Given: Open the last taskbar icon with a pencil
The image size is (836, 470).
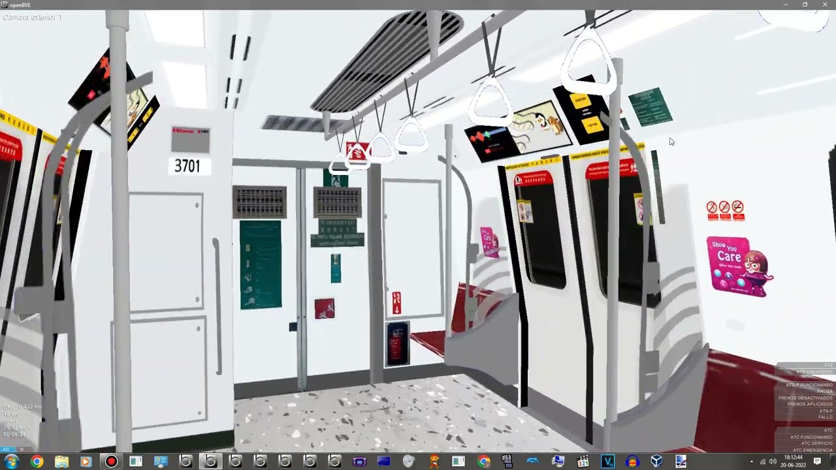Looking at the screenshot, I should [x=681, y=462].
